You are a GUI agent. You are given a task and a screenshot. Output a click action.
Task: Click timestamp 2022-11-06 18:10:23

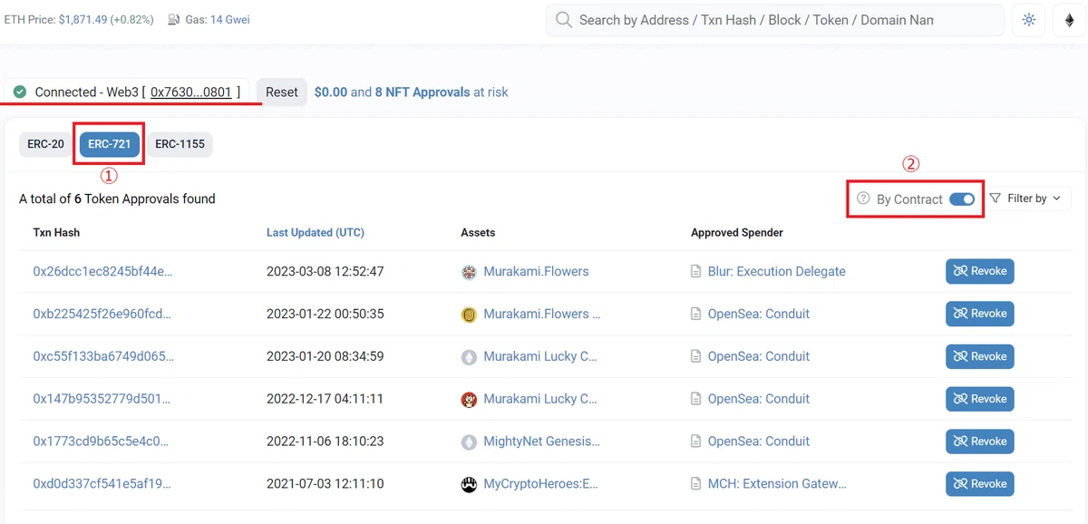click(x=325, y=442)
